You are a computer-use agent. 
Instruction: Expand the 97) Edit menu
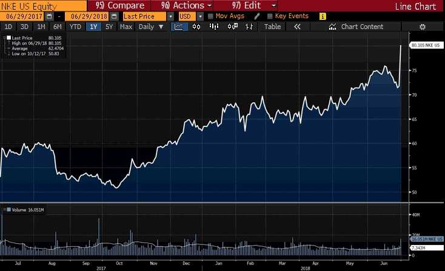[x=253, y=5]
